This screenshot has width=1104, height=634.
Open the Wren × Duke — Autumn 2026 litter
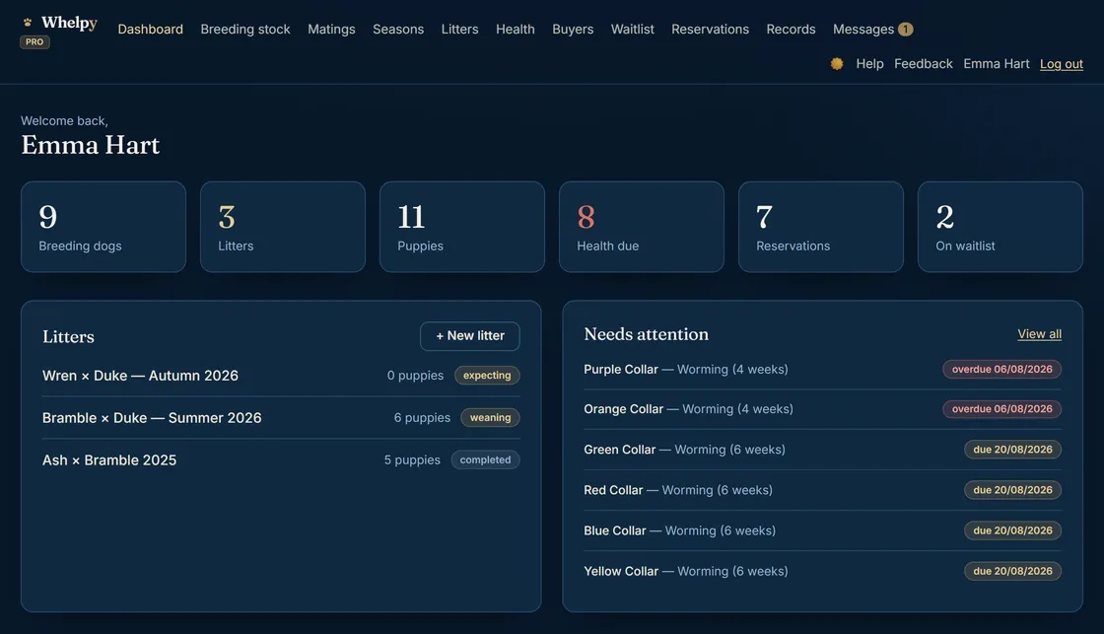(281, 376)
